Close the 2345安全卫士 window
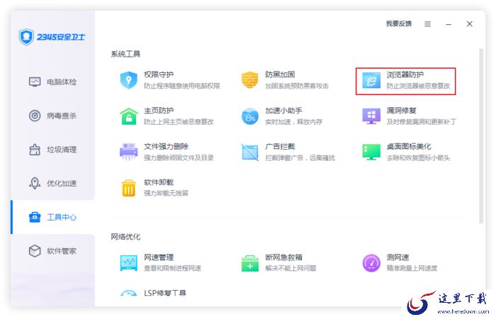This screenshot has height=317, width=496. coord(469,24)
